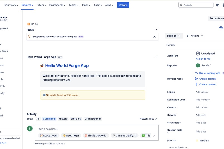Click the Assign to me link
This screenshot has height=149, width=224.
pos(203,59)
